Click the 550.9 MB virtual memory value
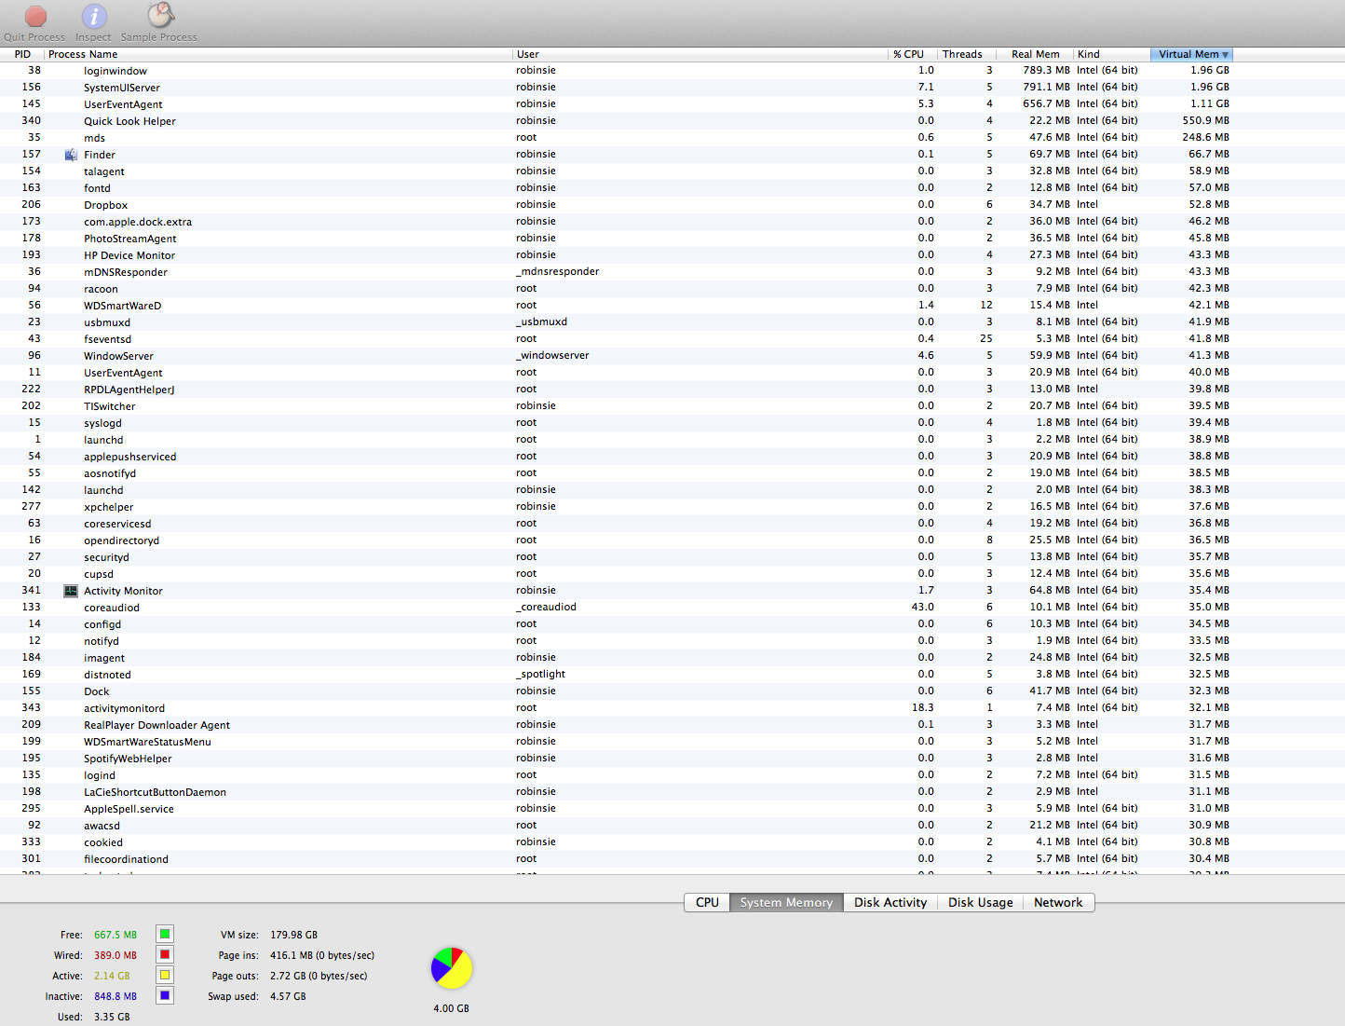The image size is (1345, 1026). coord(1205,120)
